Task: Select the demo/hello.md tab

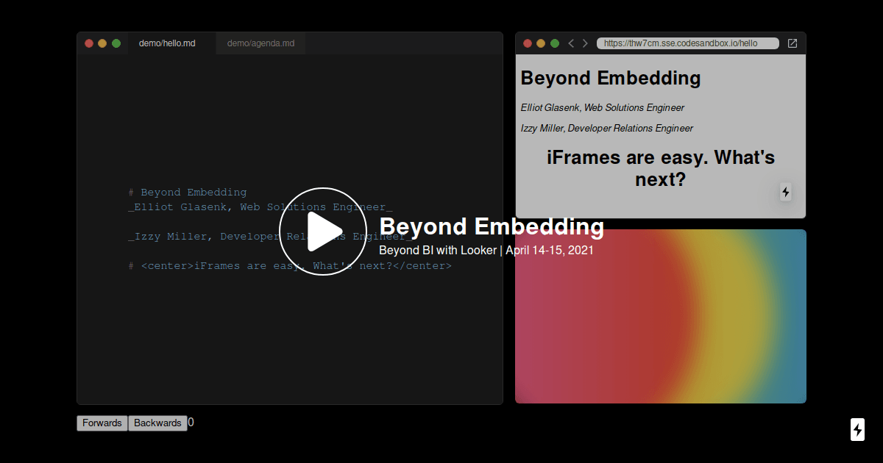Action: pos(167,43)
